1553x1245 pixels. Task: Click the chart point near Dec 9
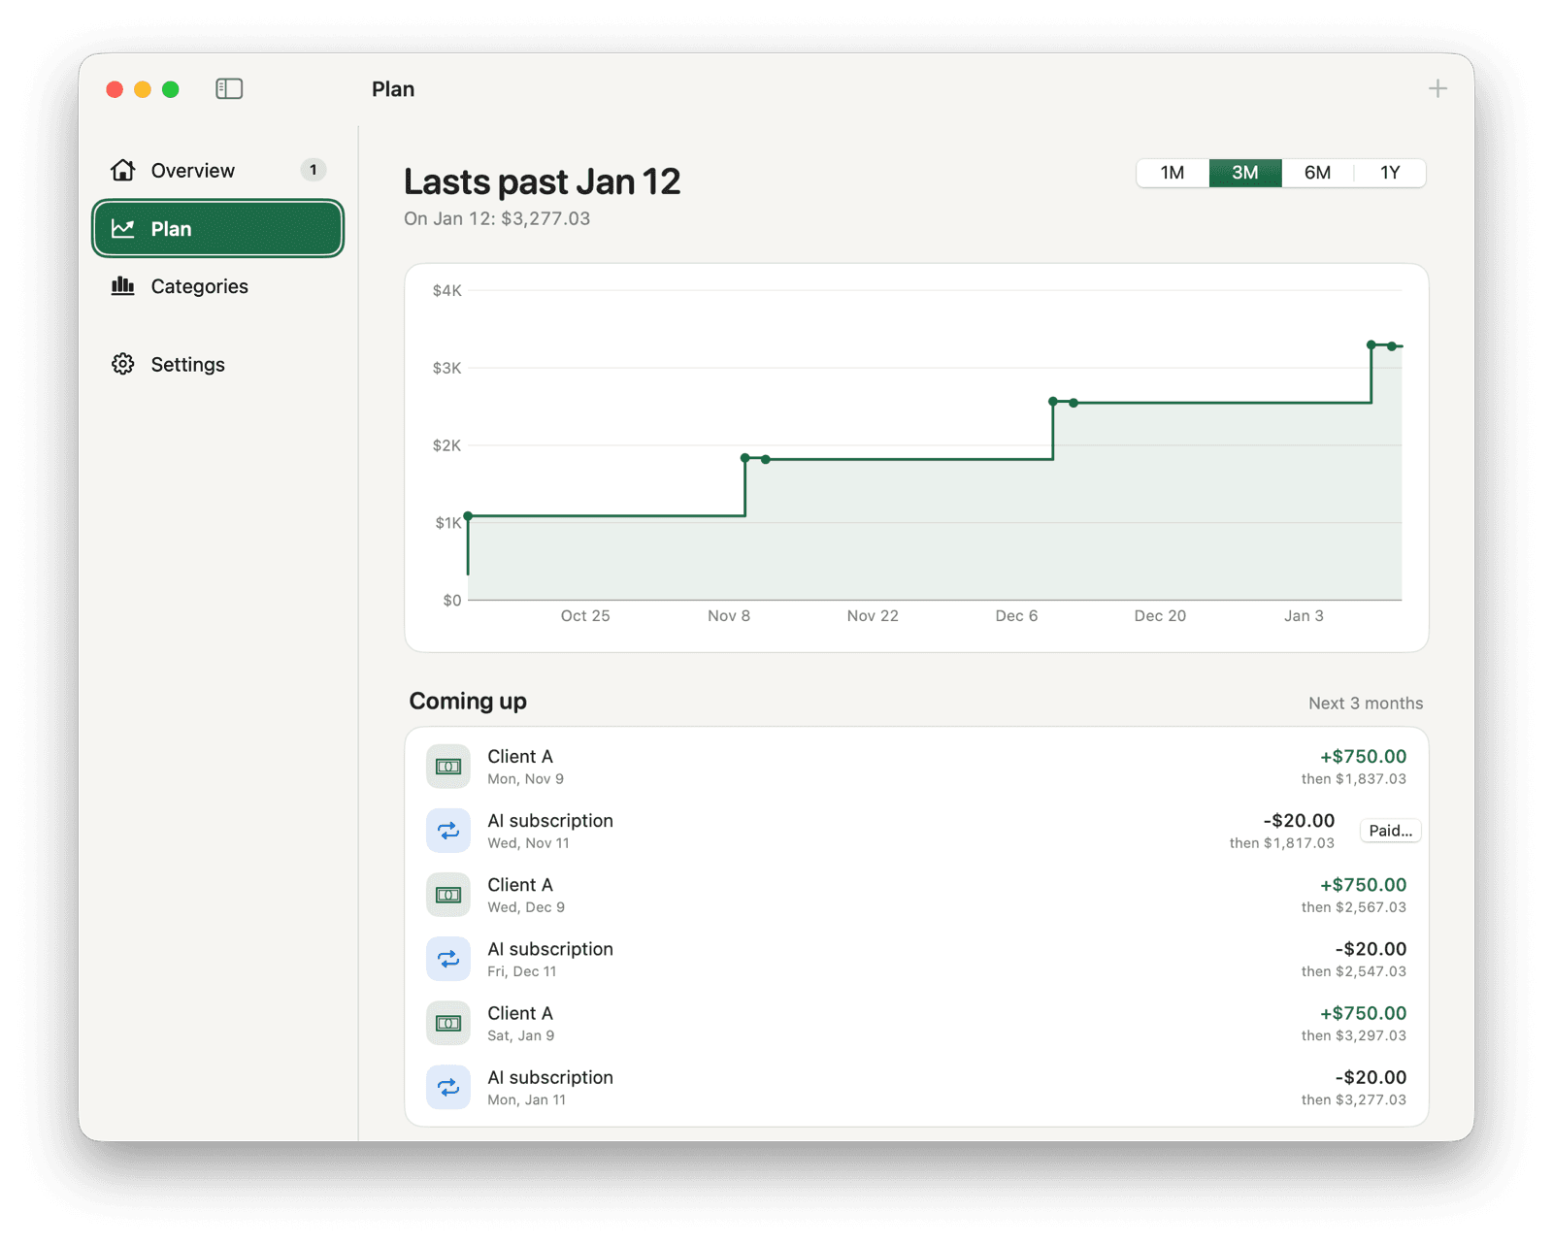(1053, 401)
